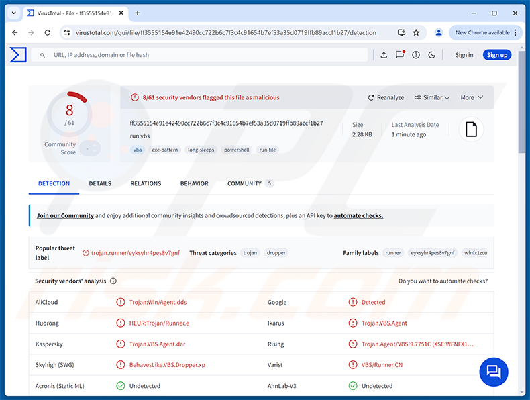Click the upload file icon
This screenshot has width=530, height=400.
coord(384,55)
